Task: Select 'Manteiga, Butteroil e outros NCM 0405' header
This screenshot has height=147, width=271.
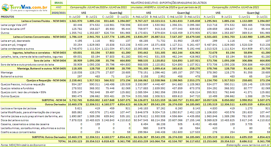Action: click(42, 69)
